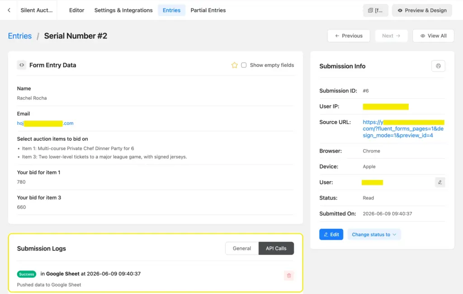Image resolution: width=463 pixels, height=294 pixels.
Task: Click bid value 780
Action: (21, 182)
